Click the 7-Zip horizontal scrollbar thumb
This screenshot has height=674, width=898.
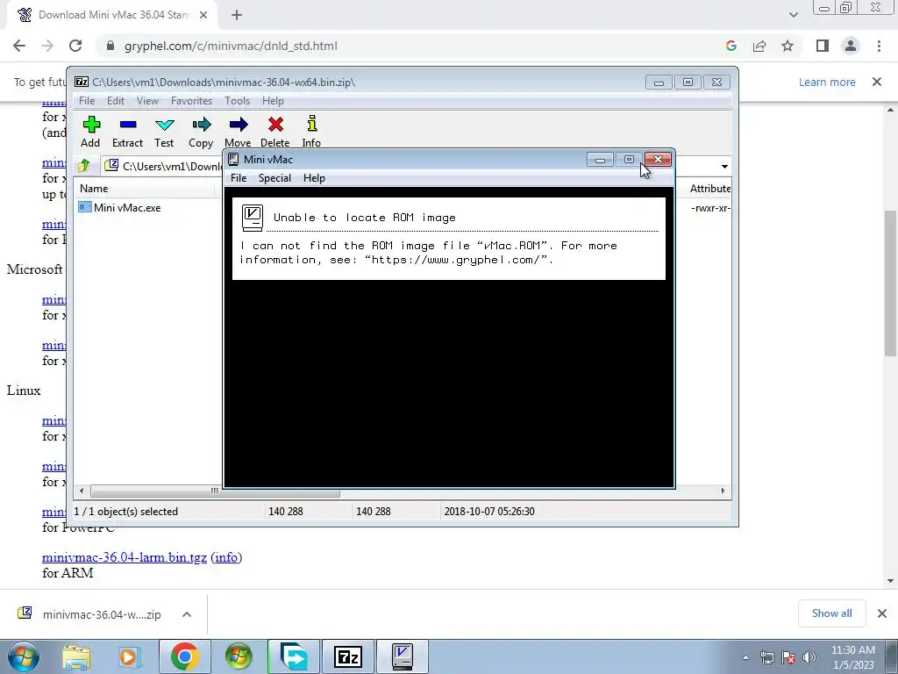coord(215,491)
